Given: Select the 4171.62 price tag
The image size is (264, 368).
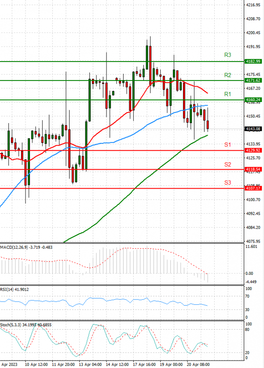Looking at the screenshot, I should (253, 80).
